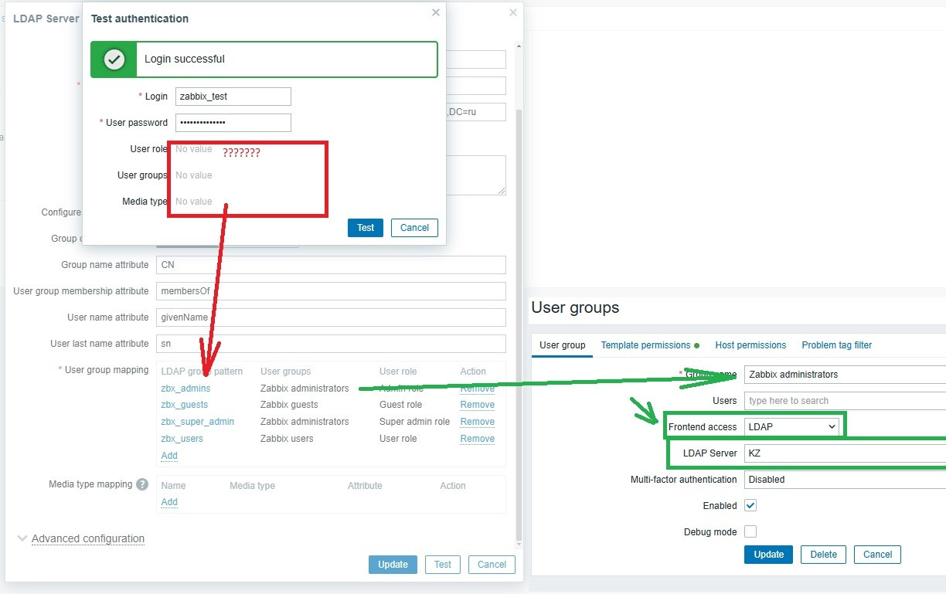Viewport: 946px width, 594px height.
Task: Switch to the Template permissions tab
Action: point(650,345)
